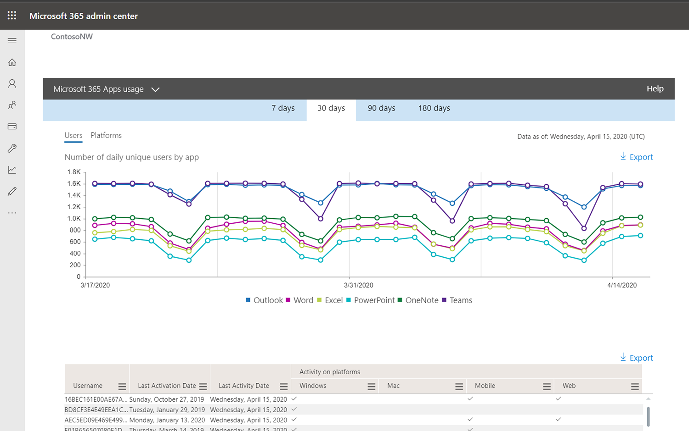
Task: Select the 30 days period tab
Action: coord(331,110)
